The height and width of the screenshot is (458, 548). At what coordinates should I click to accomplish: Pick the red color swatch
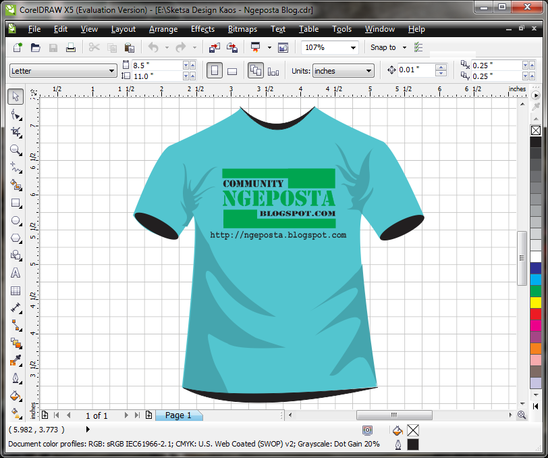pyautogui.click(x=536, y=314)
